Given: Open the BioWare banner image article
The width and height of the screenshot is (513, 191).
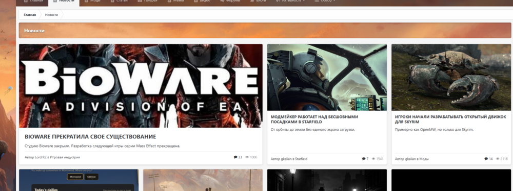Looking at the screenshot, I should click(x=141, y=86).
